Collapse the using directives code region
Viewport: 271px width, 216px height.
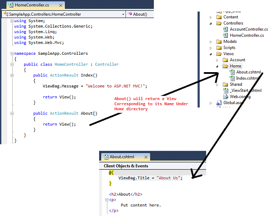click(11, 21)
